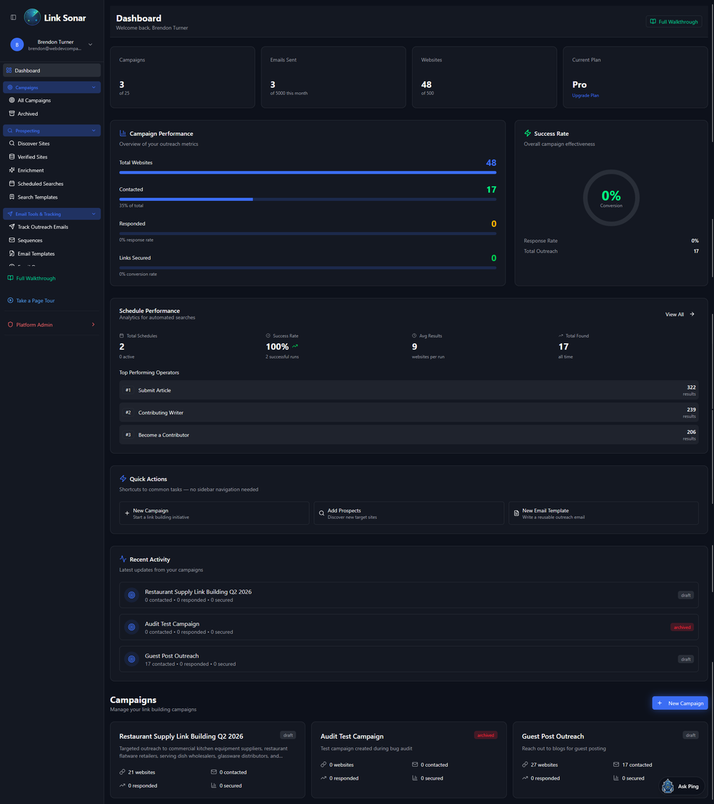
Task: Click the Responded progress bar
Action: click(x=308, y=234)
